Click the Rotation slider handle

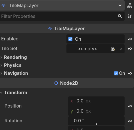tap(96, 124)
